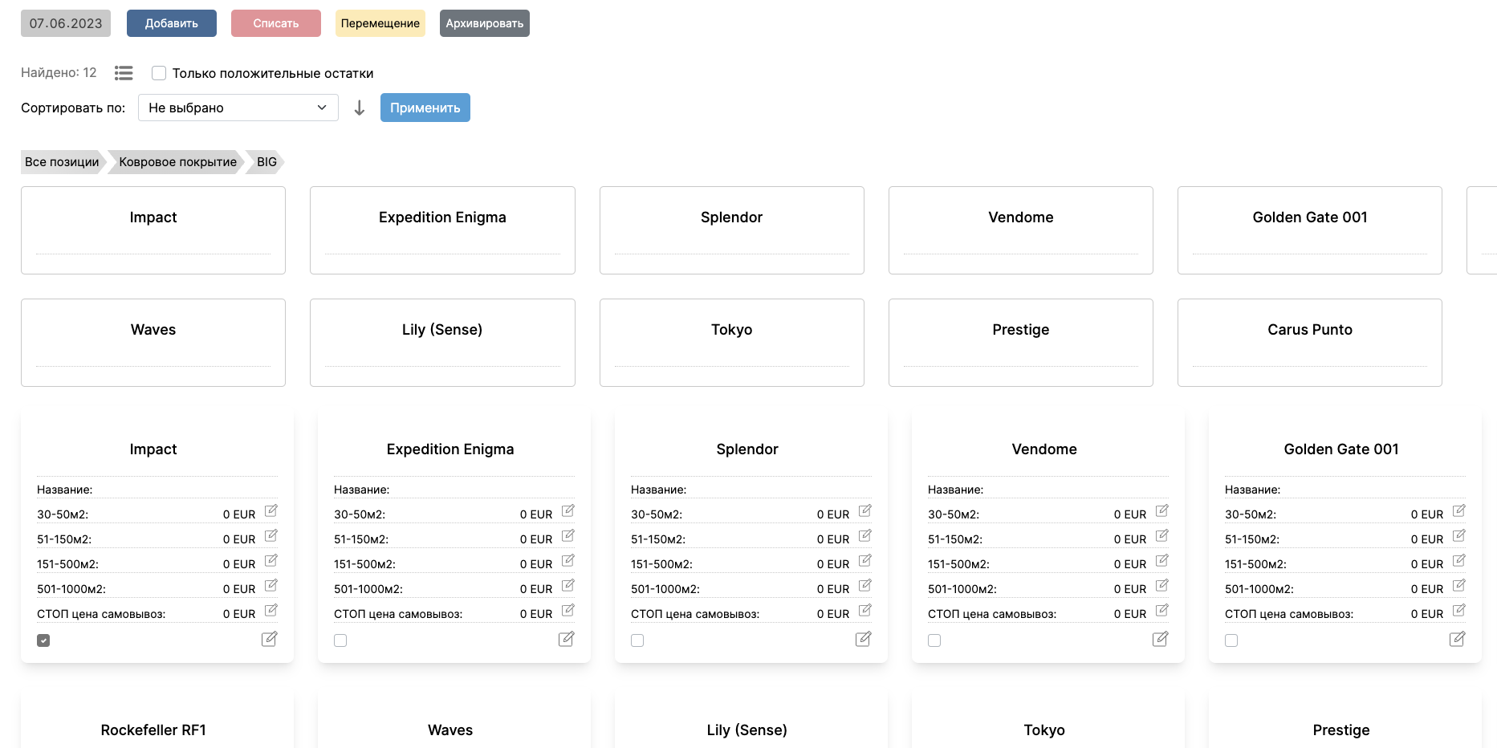
Task: Edit the СТОП цена самовывоз price for Splendor
Action: [x=864, y=611]
